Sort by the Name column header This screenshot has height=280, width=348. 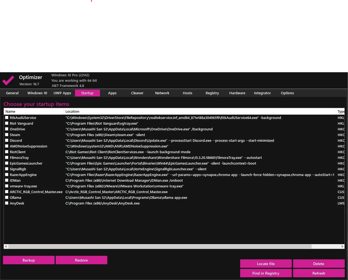(x=34, y=111)
